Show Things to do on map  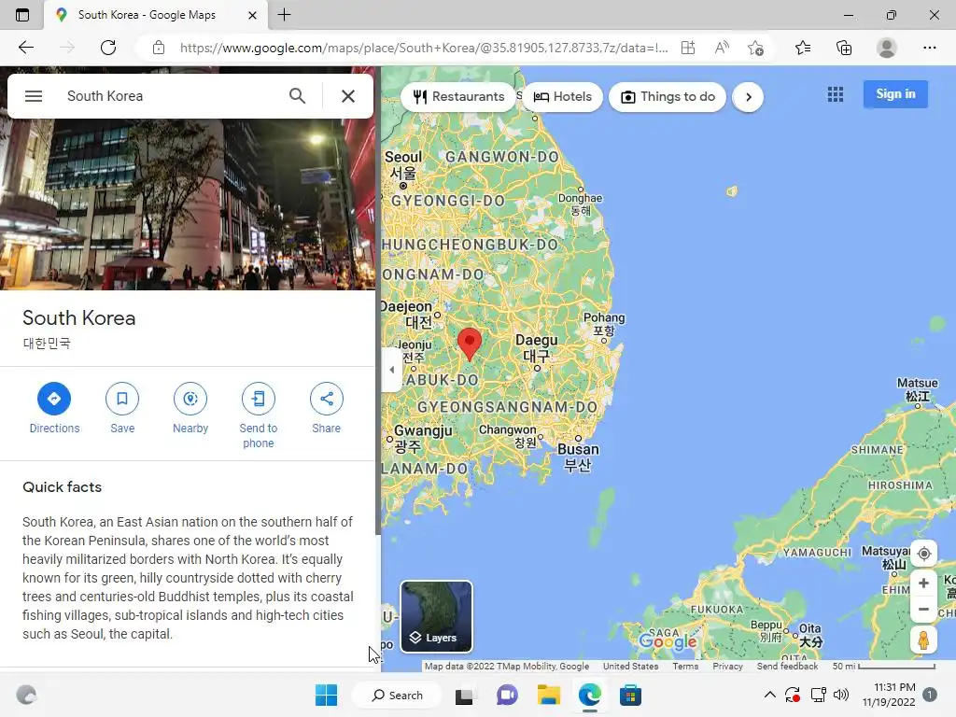coord(668,97)
